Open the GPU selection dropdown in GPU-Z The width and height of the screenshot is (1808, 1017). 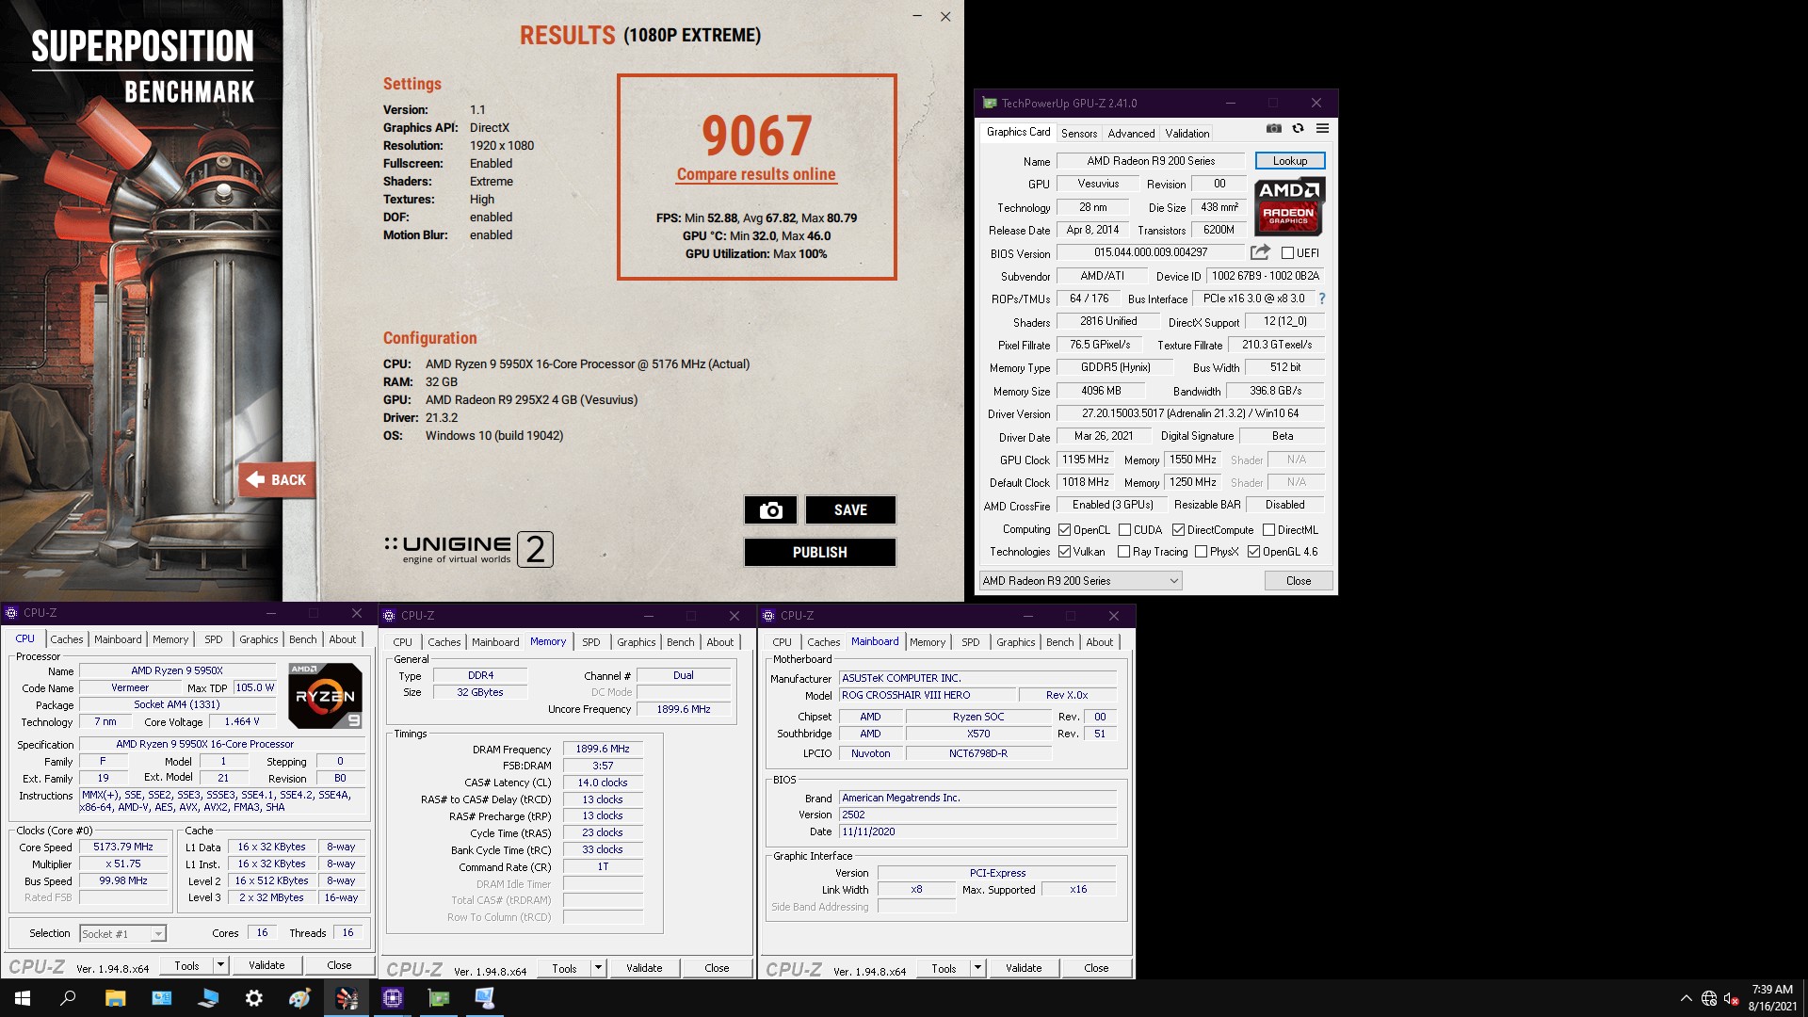click(1080, 581)
